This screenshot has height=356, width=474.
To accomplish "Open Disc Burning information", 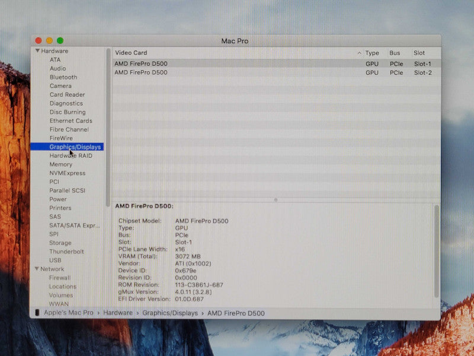I will pyautogui.click(x=68, y=112).
